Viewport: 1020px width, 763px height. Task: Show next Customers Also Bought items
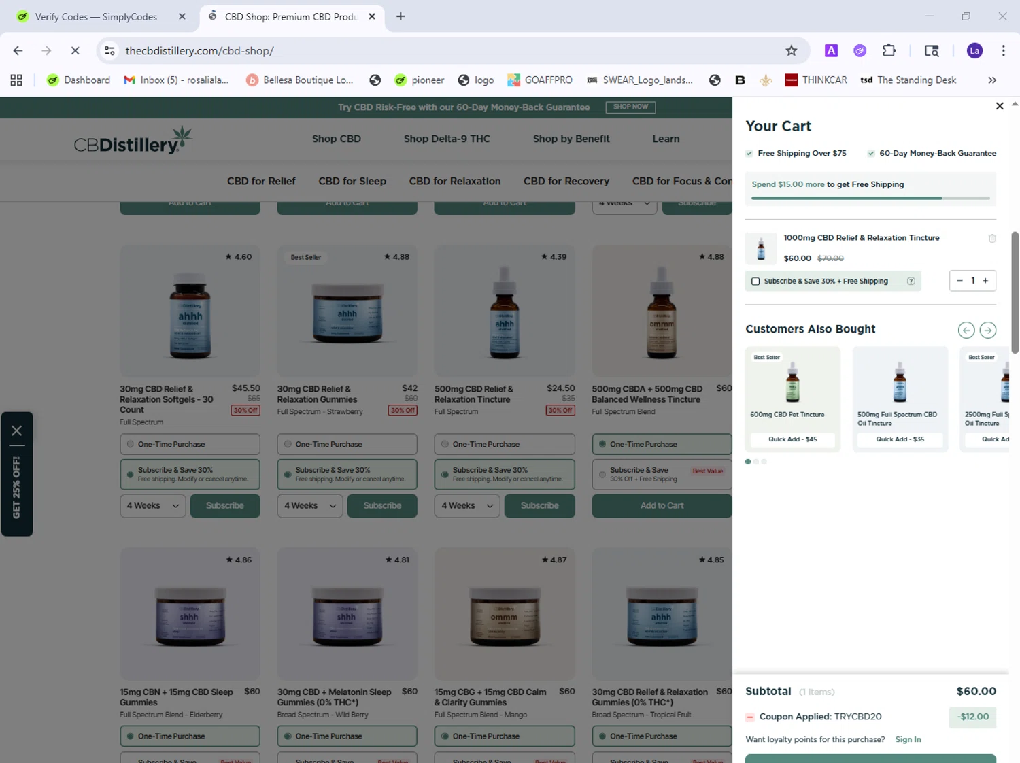coord(988,330)
